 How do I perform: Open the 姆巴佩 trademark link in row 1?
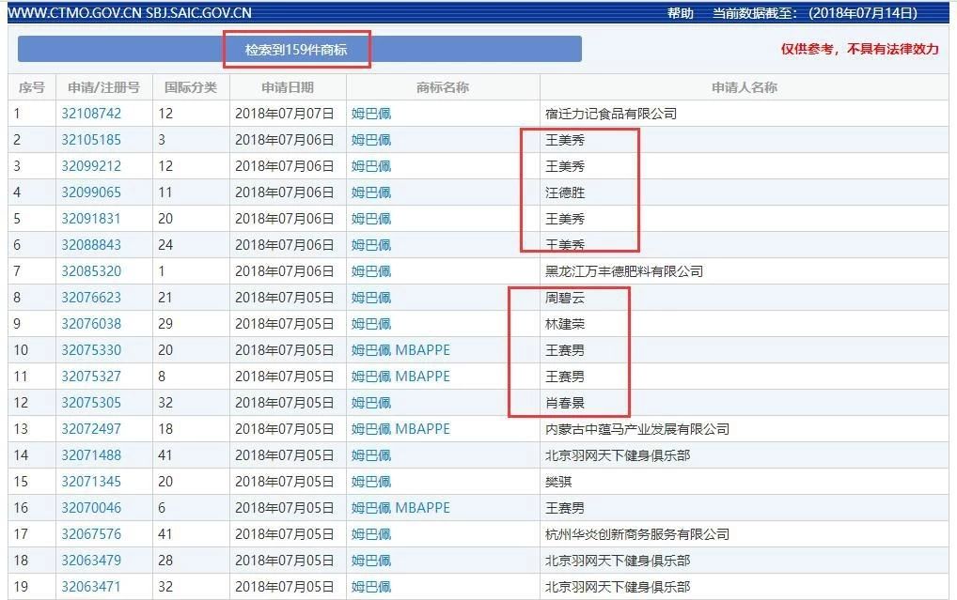tap(369, 114)
